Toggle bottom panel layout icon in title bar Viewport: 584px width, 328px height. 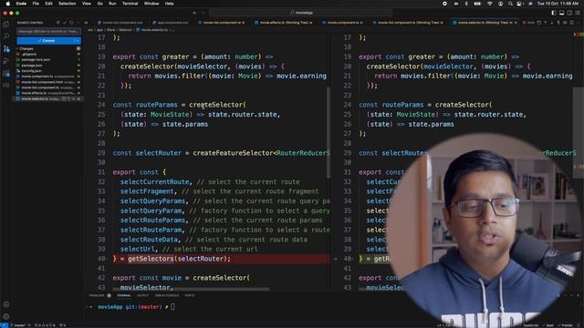562,13
